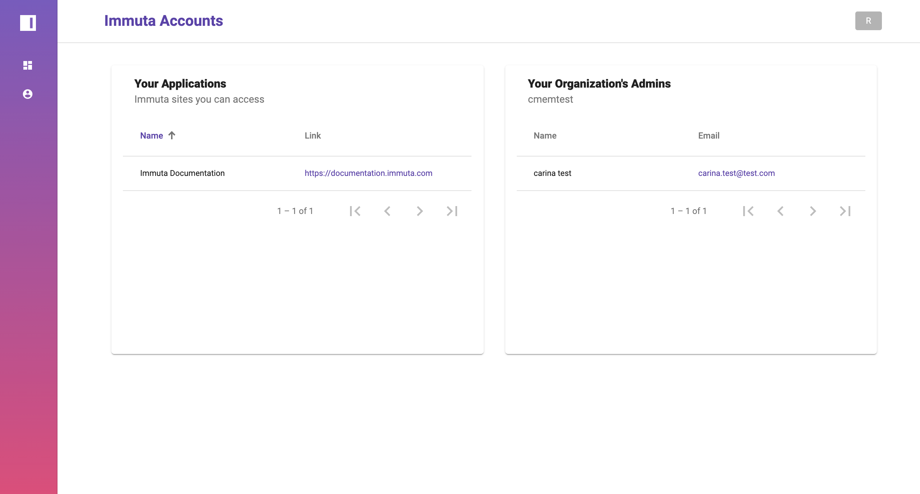Viewport: 920px width, 494px height.
Task: Open the user profile sidebar icon
Action: click(28, 94)
